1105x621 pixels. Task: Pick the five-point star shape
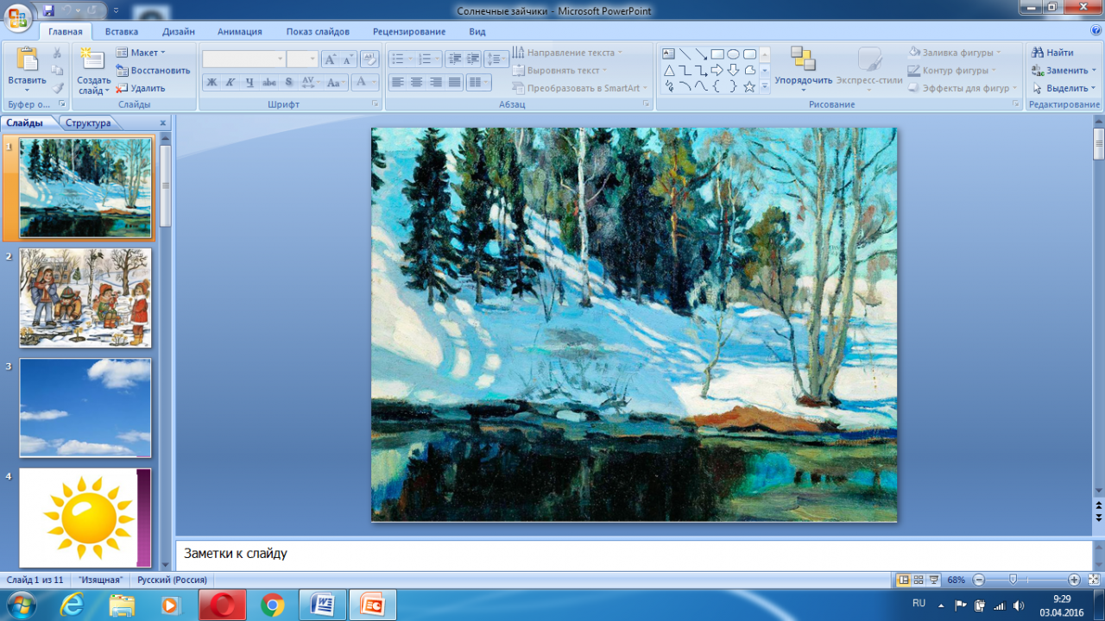pos(749,86)
